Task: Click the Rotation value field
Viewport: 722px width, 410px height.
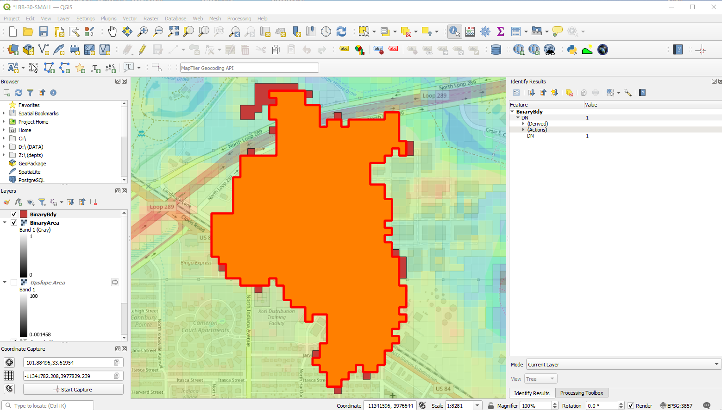Action: (x=601, y=405)
